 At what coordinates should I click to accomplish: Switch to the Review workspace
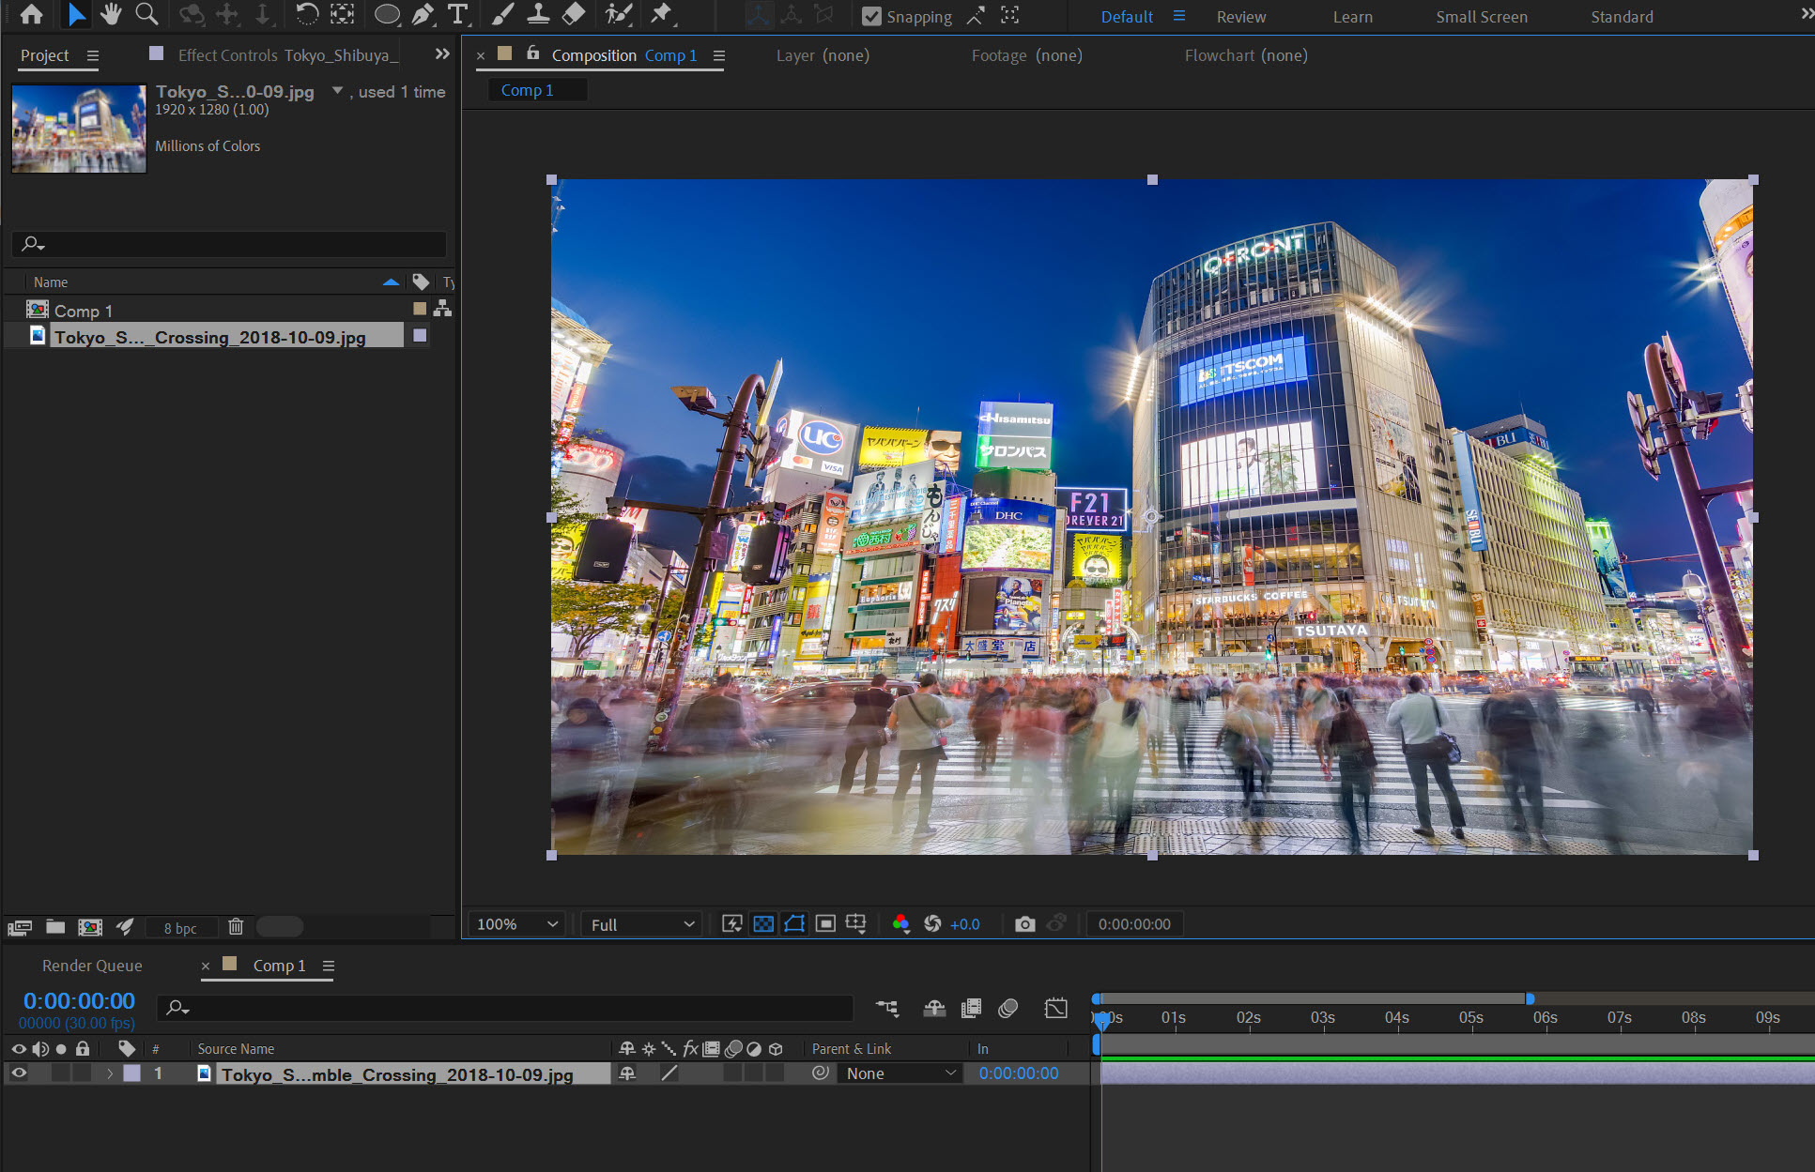[x=1240, y=17]
